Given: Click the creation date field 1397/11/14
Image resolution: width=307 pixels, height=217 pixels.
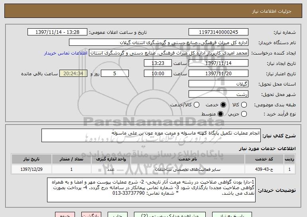Looking at the screenshot, I should (x=218, y=63).
